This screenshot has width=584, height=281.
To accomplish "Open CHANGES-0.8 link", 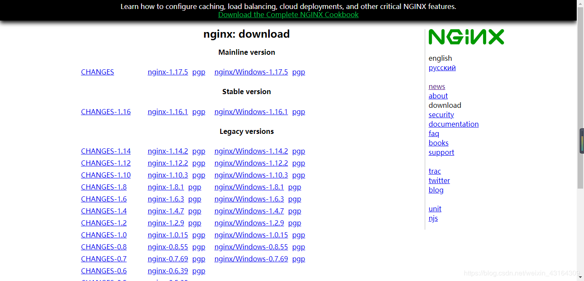I will 104,247.
